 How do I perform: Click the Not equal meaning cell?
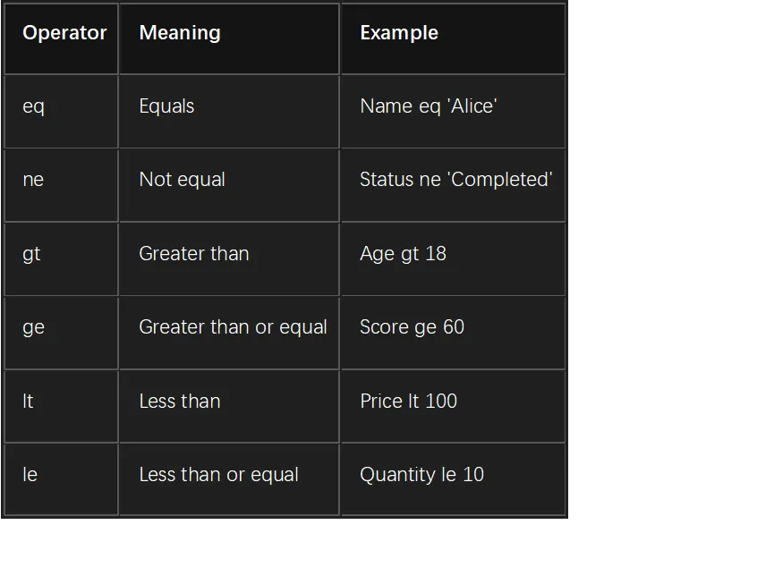229,185
